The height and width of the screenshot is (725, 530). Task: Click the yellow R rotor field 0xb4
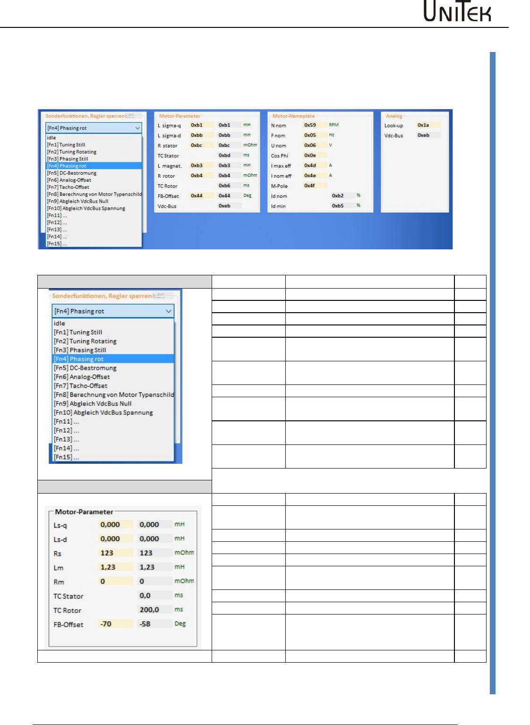pos(202,176)
